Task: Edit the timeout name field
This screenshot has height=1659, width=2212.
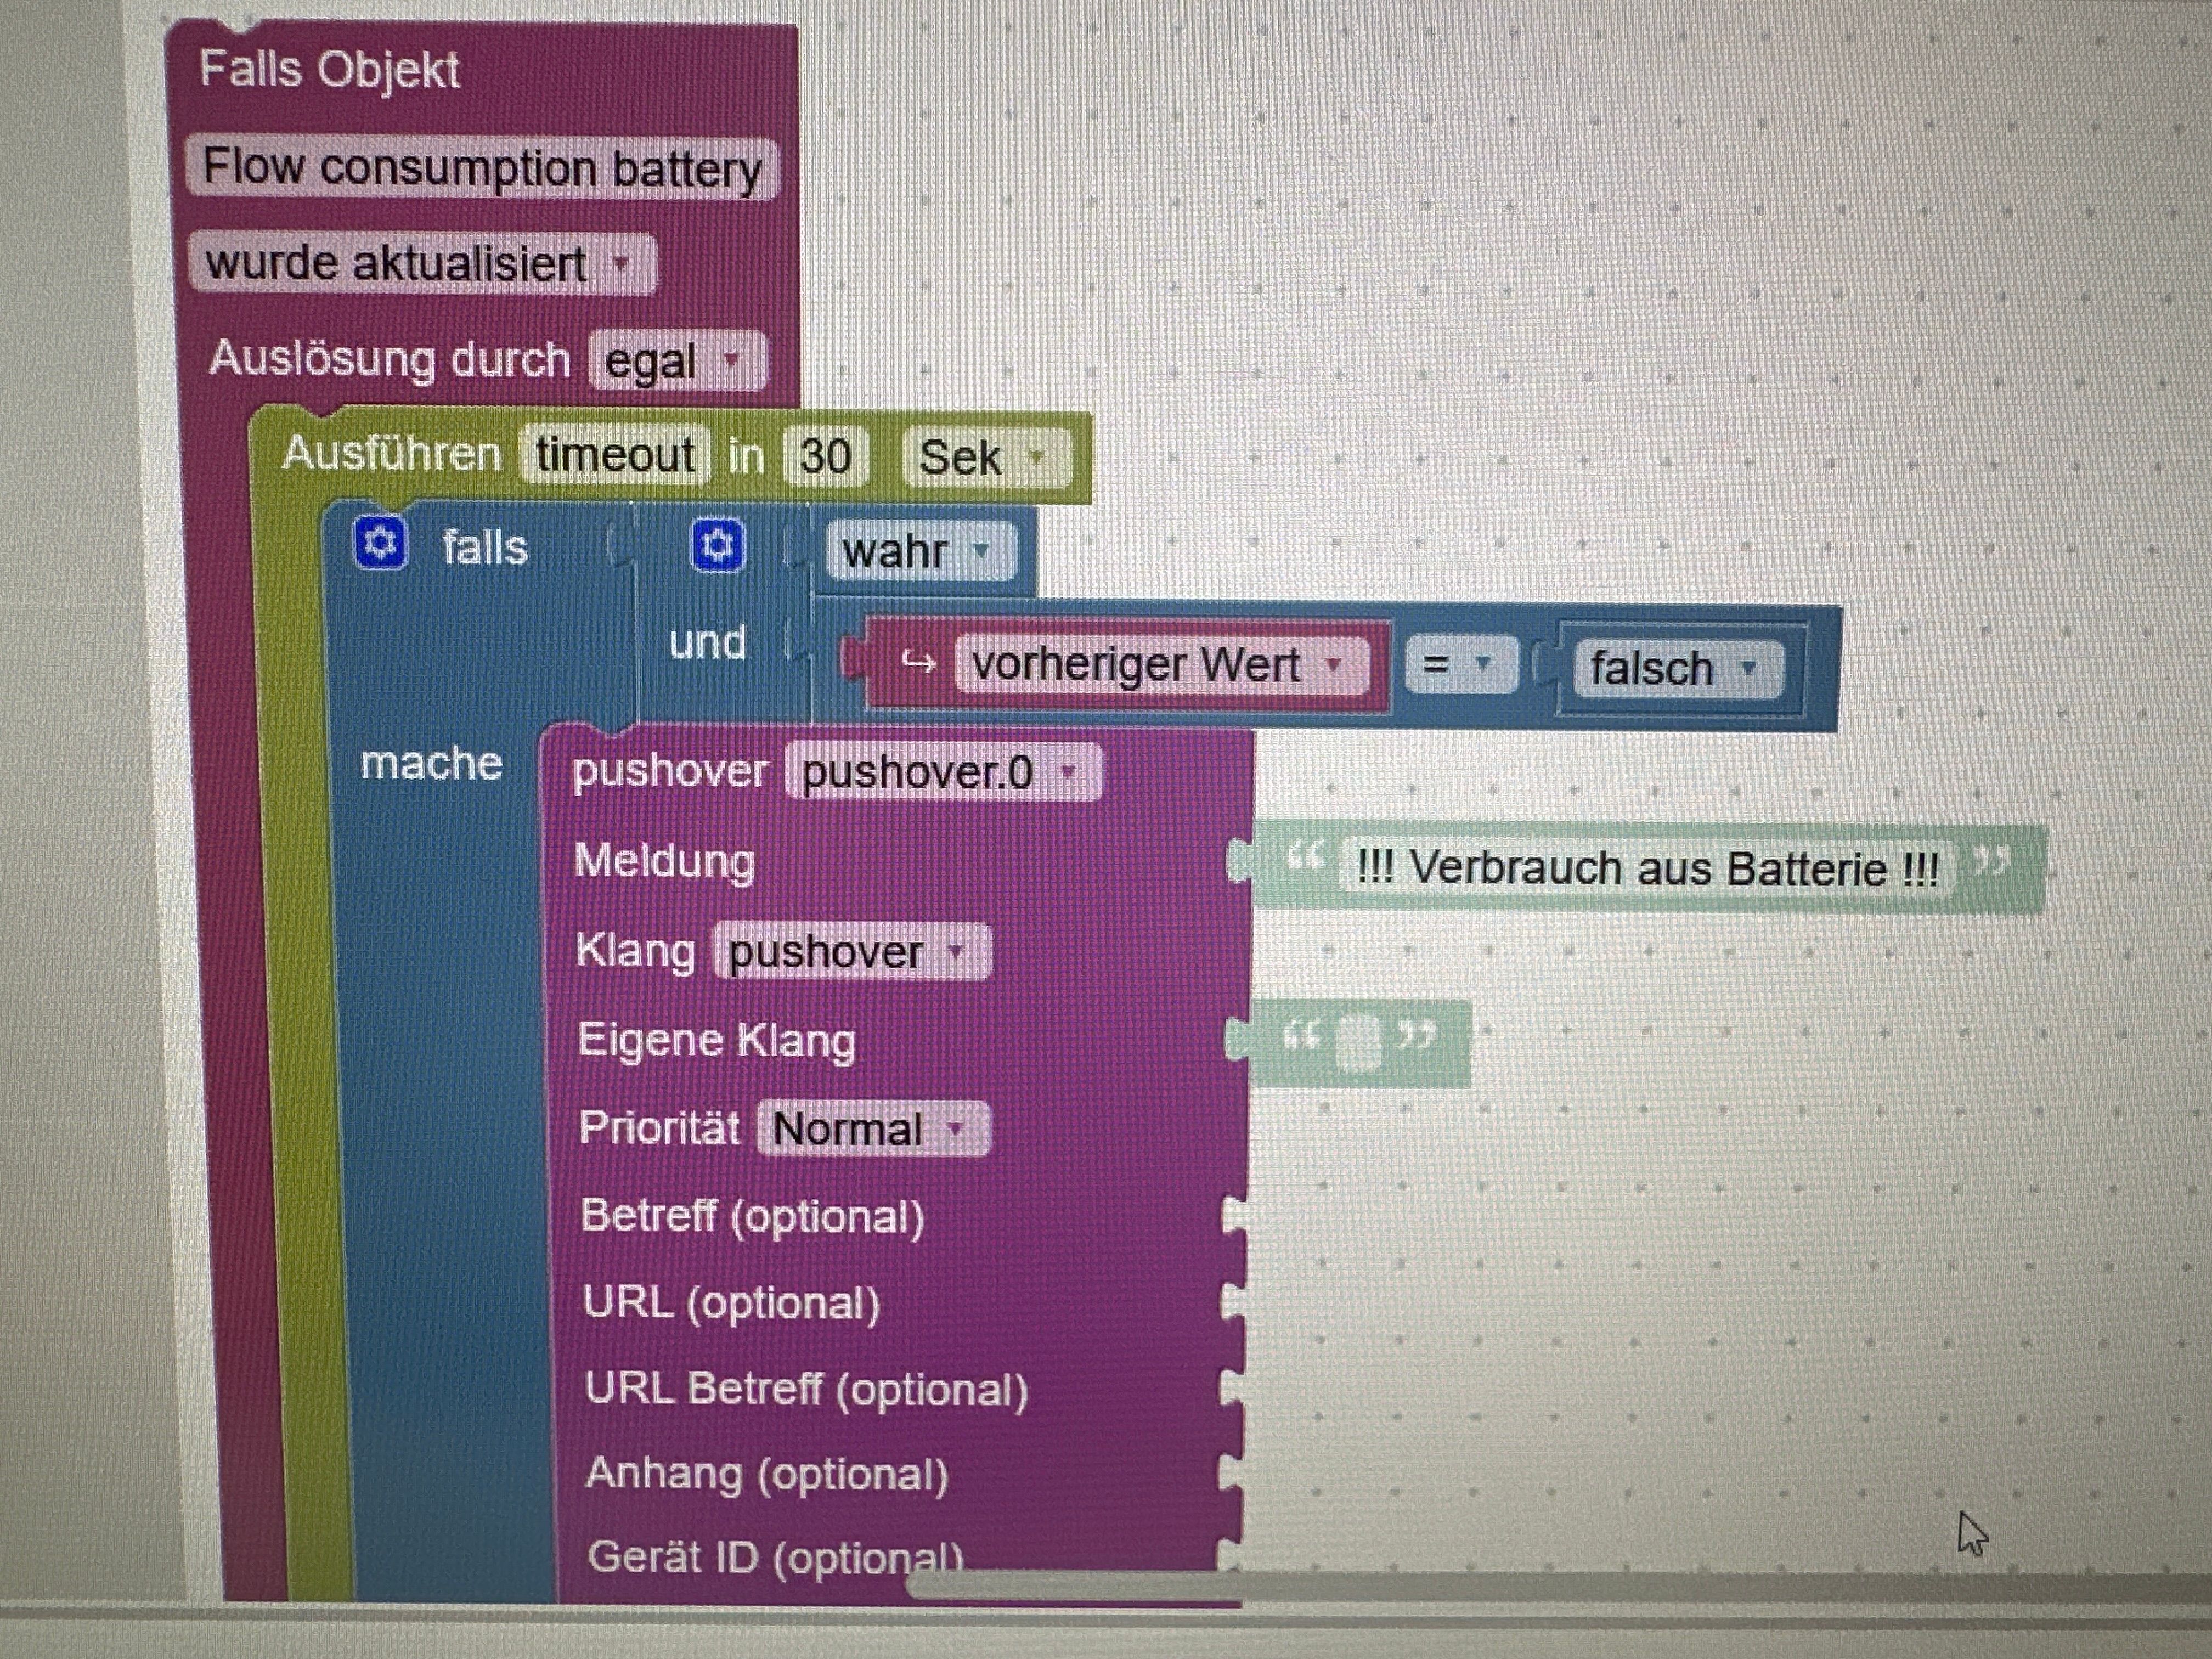Action: (x=615, y=455)
